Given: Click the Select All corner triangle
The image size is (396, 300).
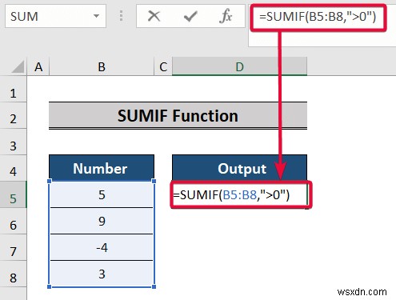Looking at the screenshot, I should click(18, 66).
